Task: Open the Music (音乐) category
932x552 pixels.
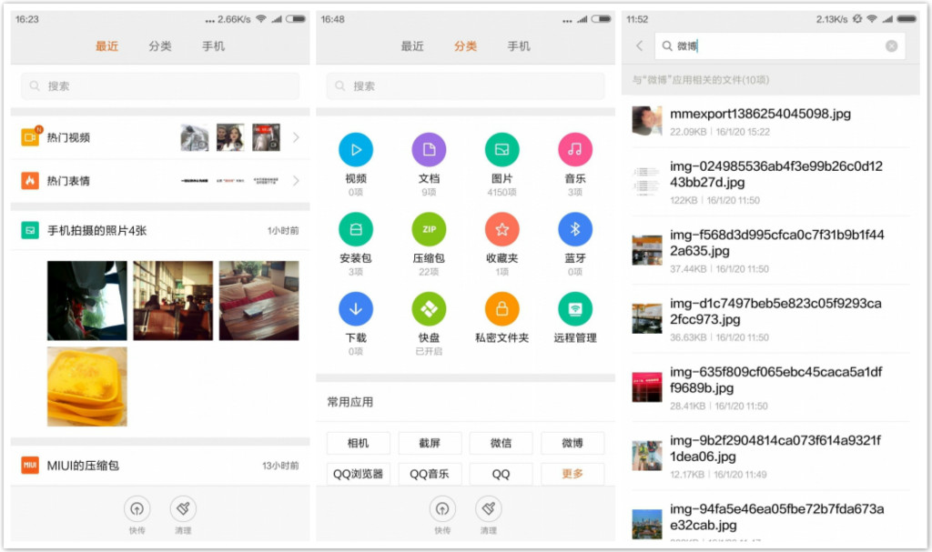Action: (574, 150)
